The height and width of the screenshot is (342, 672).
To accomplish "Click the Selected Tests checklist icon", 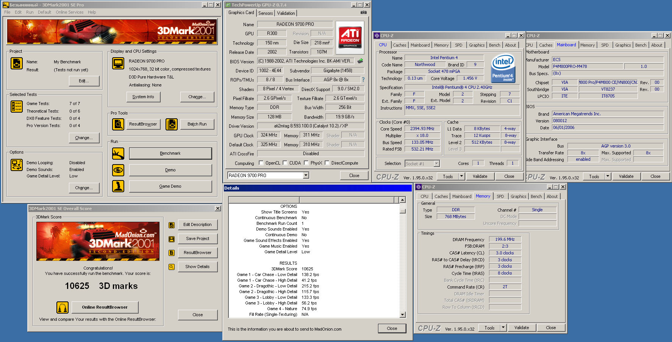I will tap(16, 107).
